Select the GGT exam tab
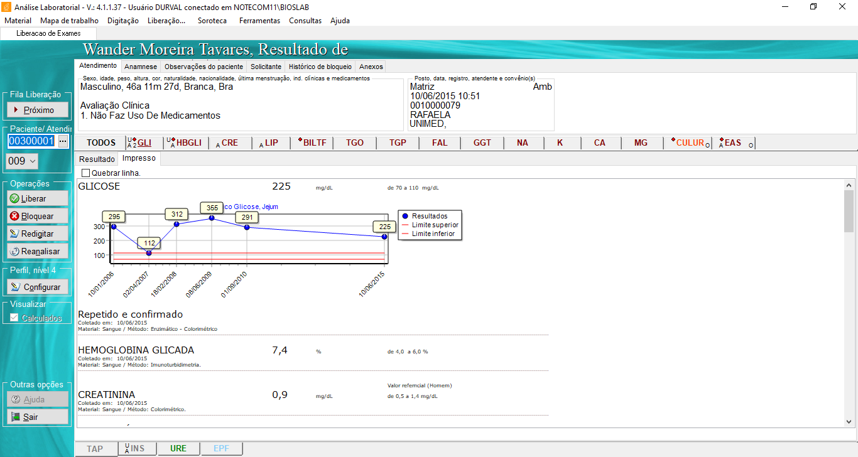858x457 pixels. [x=482, y=142]
